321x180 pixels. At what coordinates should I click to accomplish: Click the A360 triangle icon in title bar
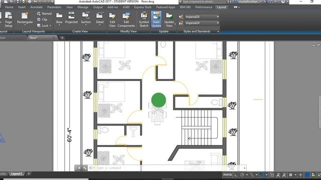[x=272, y=1]
